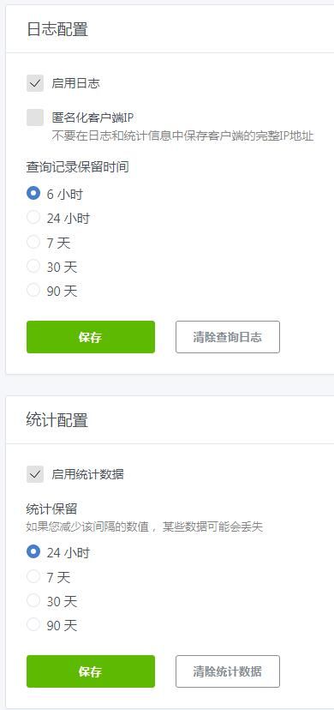
Task: Set statistics retention to 90 天
Action: [33, 625]
